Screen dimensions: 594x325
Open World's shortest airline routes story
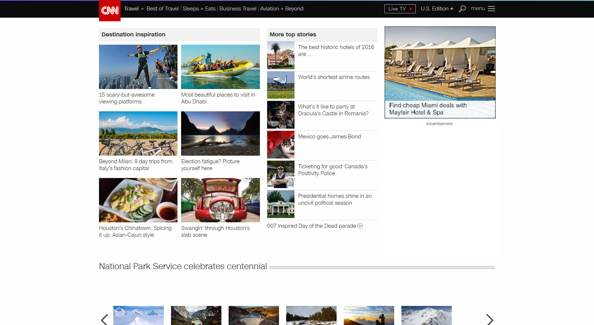click(334, 77)
